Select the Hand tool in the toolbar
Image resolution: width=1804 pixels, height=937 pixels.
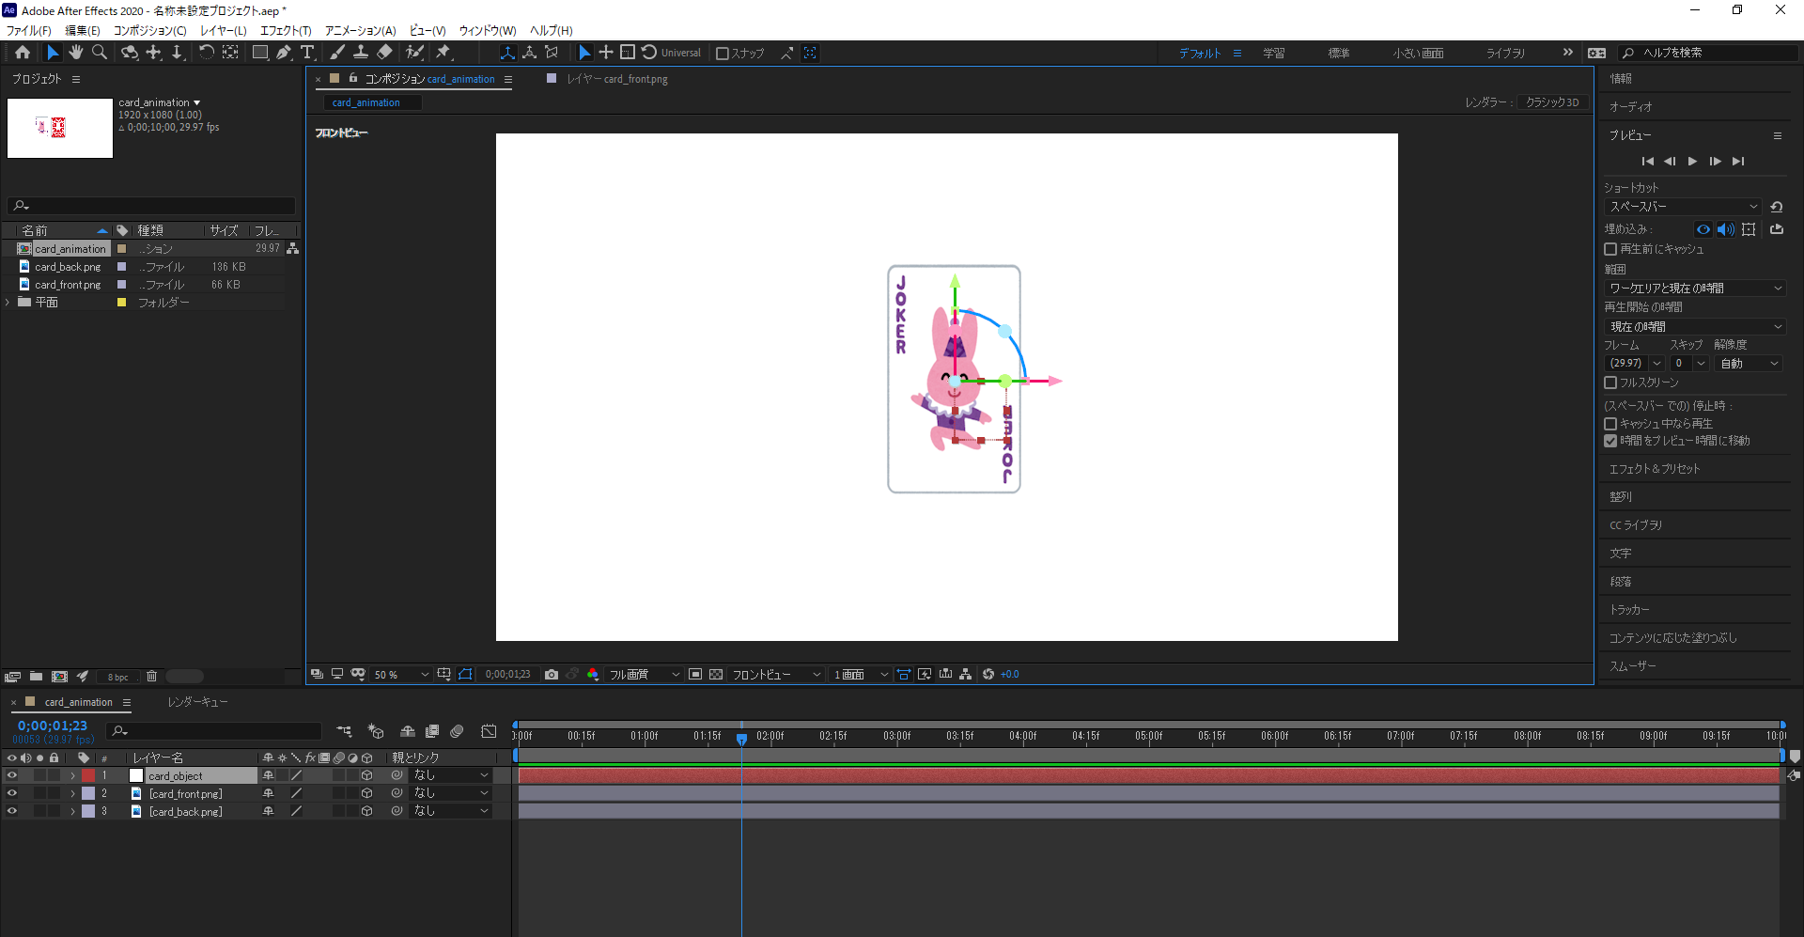(x=76, y=53)
